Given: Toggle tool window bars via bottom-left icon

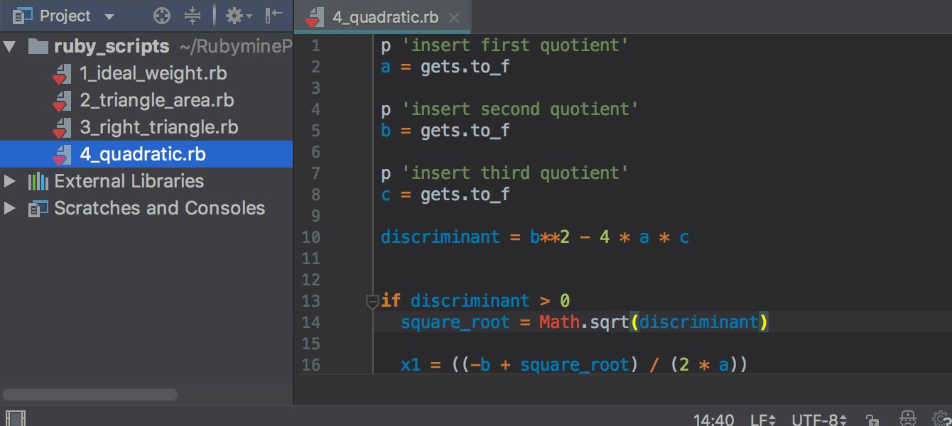Looking at the screenshot, I should (x=16, y=418).
